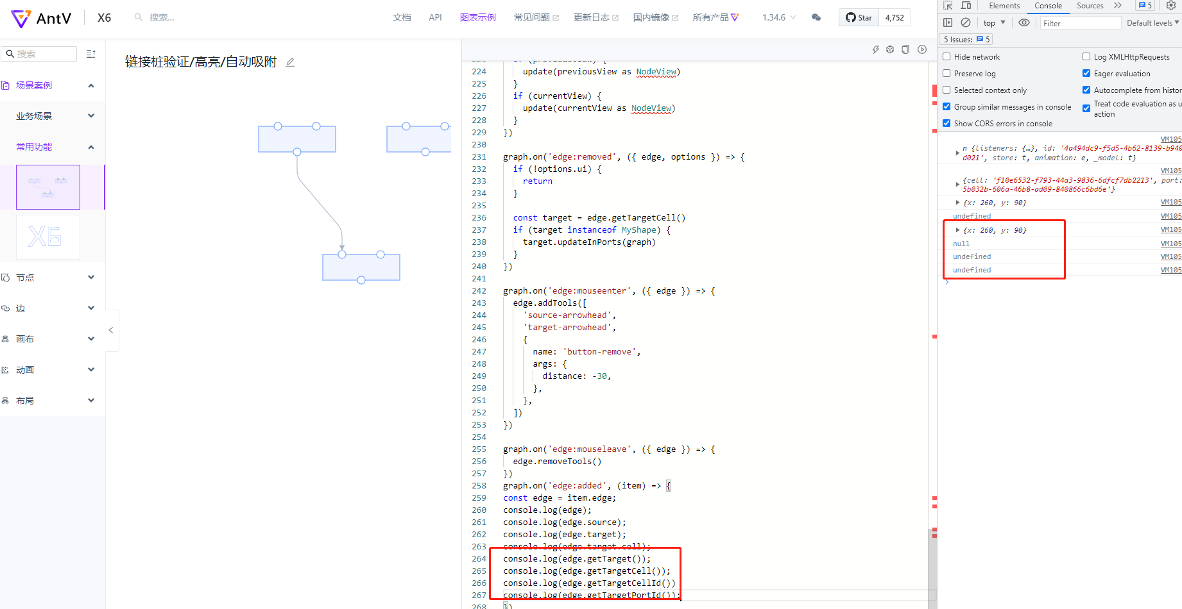Clear the console with the circle-slash icon
Screen dimensions: 1182x609
pos(966,22)
